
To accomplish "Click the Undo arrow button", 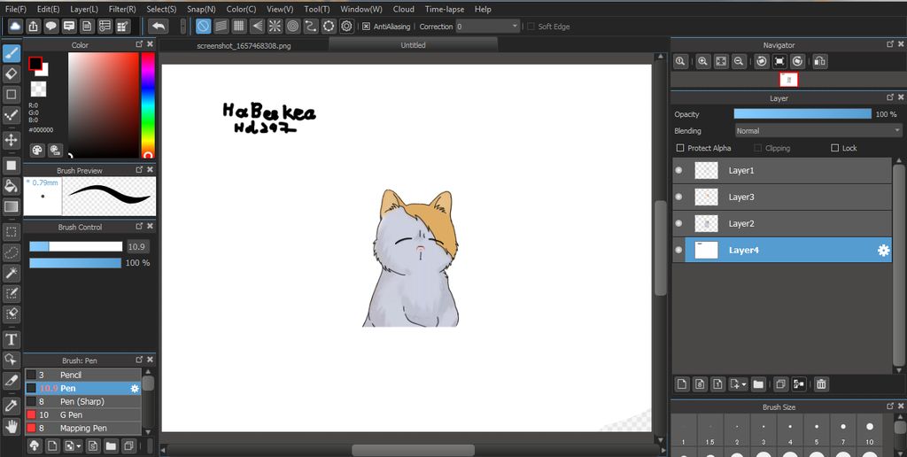I will 158,26.
